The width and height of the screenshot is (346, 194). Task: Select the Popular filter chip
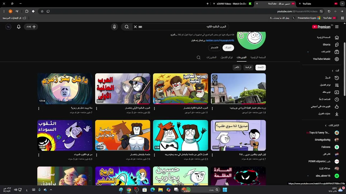[x=248, y=67]
